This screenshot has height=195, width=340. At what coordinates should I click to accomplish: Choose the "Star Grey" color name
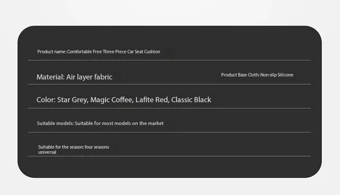coord(72,100)
